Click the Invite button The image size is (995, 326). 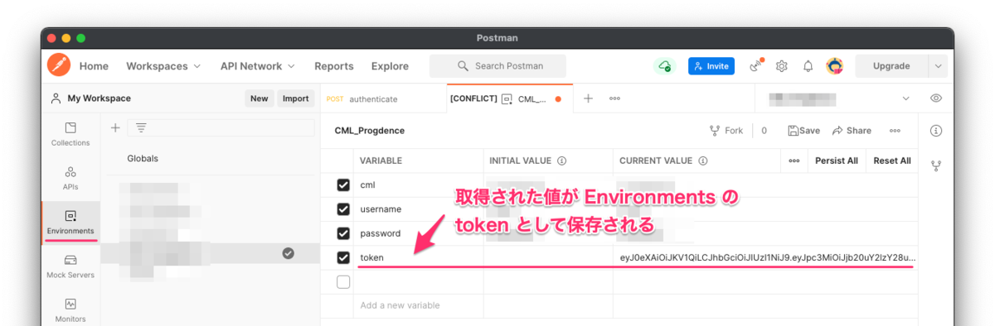pos(711,66)
